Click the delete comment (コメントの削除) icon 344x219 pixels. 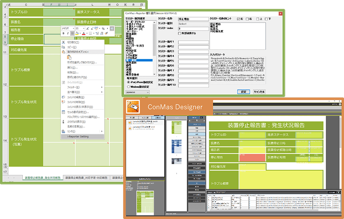coord(63,102)
